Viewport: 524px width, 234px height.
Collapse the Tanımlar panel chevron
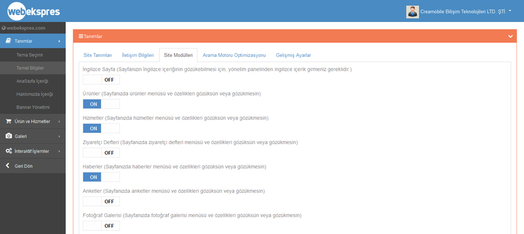coord(510,37)
